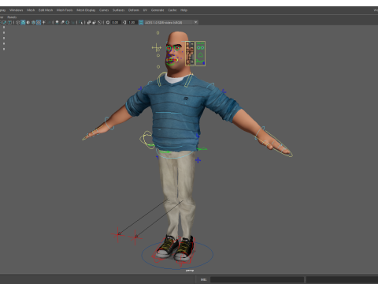378x284 pixels.
Task: Open the Windows menu
Action: (17, 10)
